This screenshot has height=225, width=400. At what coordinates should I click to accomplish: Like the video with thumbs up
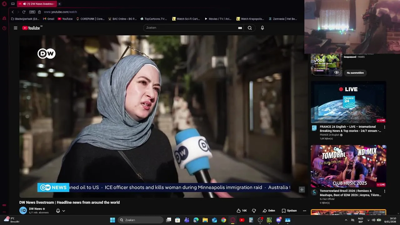click(x=242, y=211)
